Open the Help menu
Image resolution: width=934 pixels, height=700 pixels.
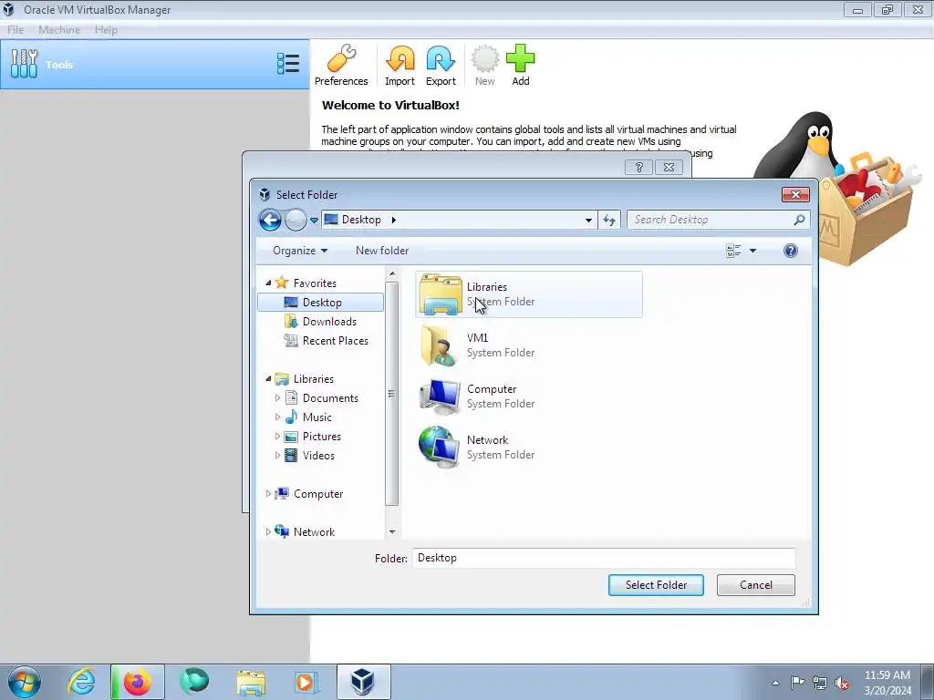(x=106, y=30)
